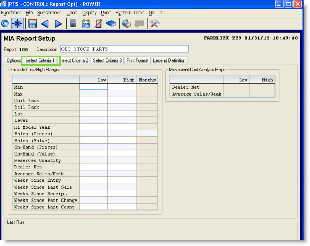
Task: Click the Sell Pack Low cell
Action: pos(94,107)
